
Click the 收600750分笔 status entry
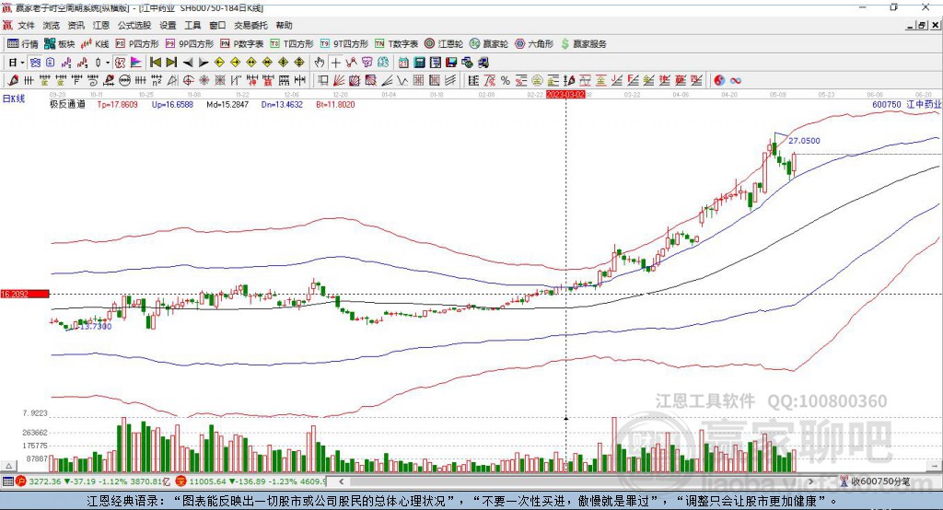click(x=876, y=481)
